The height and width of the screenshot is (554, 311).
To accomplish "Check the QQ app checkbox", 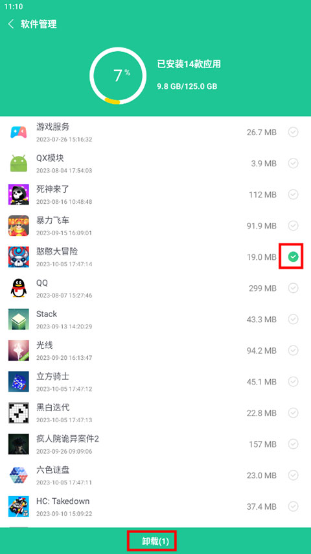I will click(x=293, y=288).
